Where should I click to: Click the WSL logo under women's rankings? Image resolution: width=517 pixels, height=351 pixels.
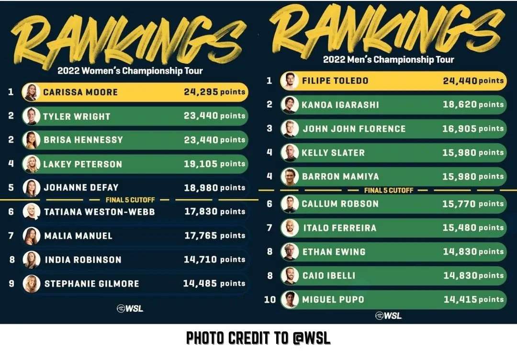[130, 308]
